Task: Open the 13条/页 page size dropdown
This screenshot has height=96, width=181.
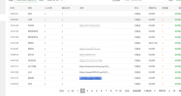Action: (150, 91)
